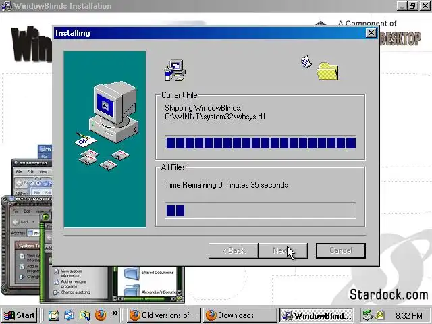The width and height of the screenshot is (432, 324).
Task: Open the Windows Start button
Action: (19, 315)
